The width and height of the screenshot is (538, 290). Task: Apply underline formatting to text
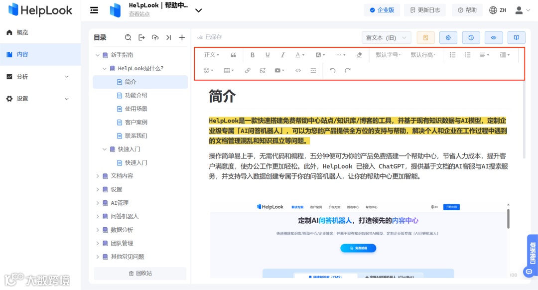pyautogui.click(x=268, y=55)
